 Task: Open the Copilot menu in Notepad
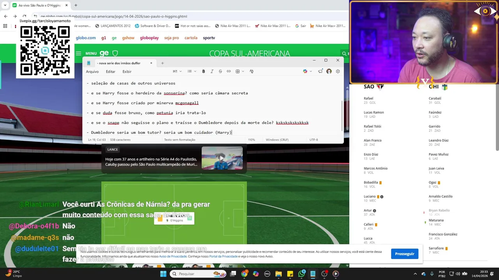coord(307,72)
